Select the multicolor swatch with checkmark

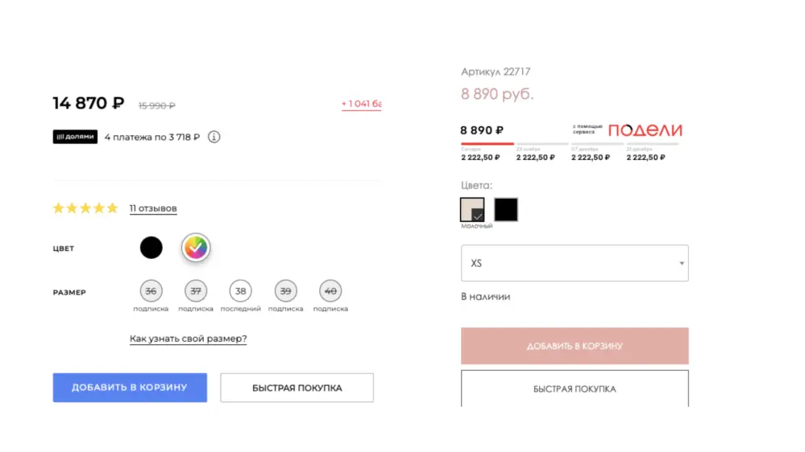coord(195,248)
